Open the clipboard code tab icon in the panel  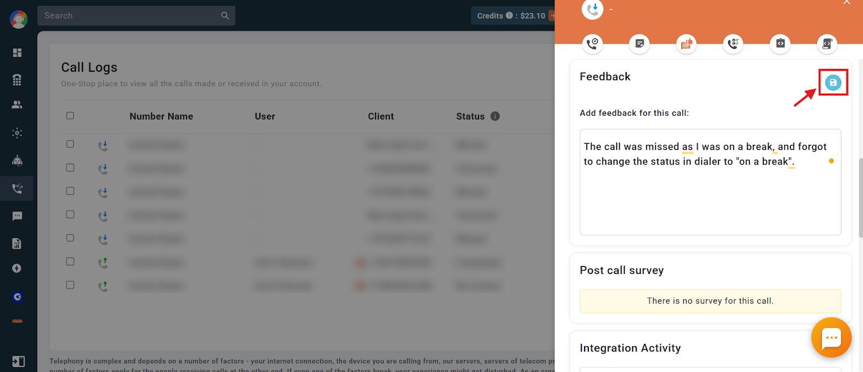[x=780, y=43]
